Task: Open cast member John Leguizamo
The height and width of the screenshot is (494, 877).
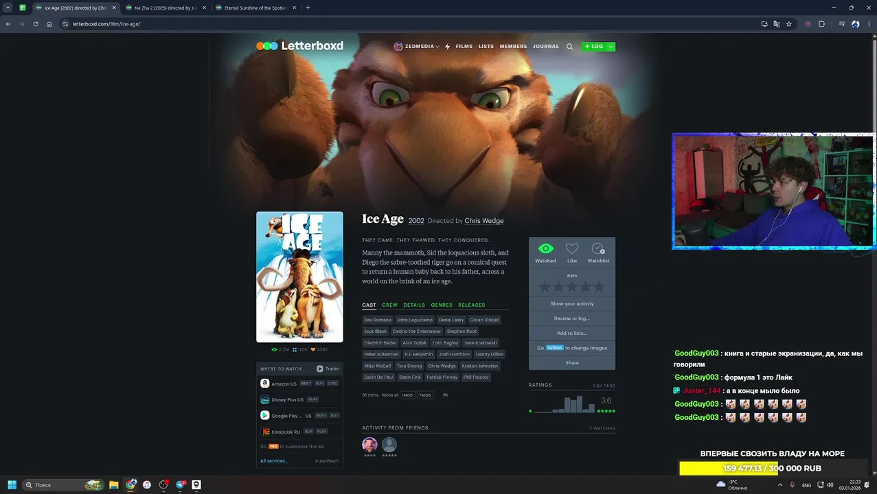Action: 415,320
